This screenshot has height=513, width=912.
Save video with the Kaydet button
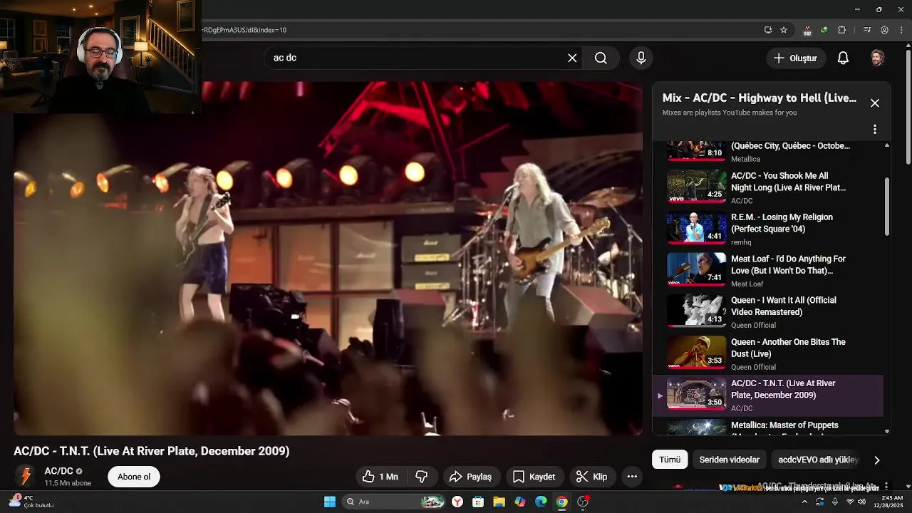pyautogui.click(x=534, y=477)
